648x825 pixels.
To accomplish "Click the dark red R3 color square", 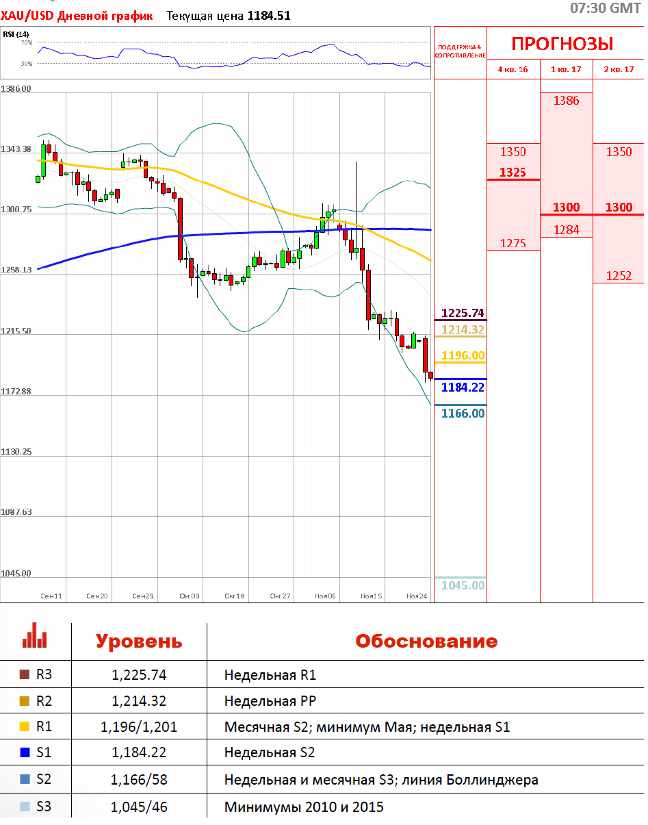I will (25, 675).
